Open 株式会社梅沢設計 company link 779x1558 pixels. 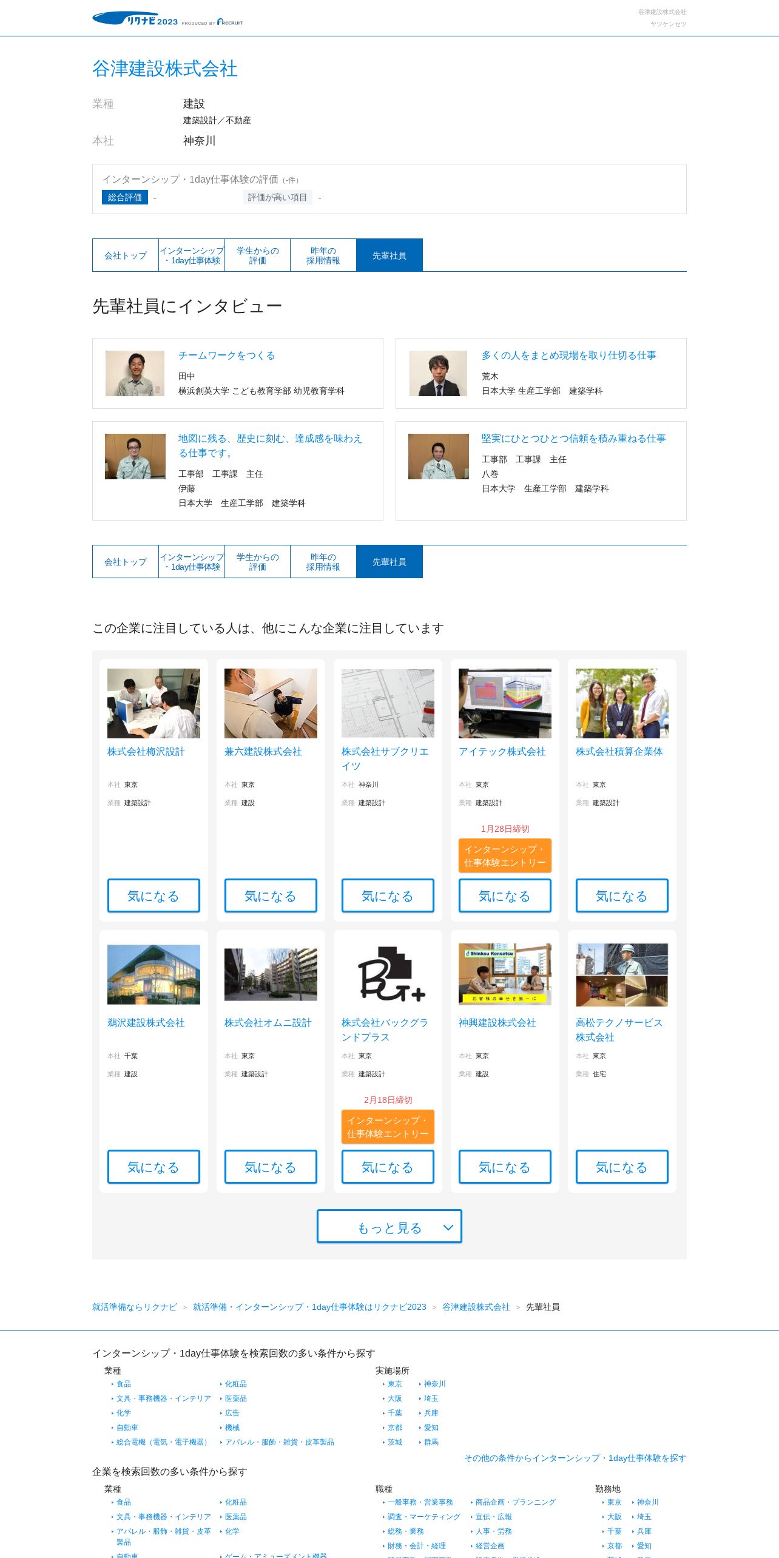(146, 752)
